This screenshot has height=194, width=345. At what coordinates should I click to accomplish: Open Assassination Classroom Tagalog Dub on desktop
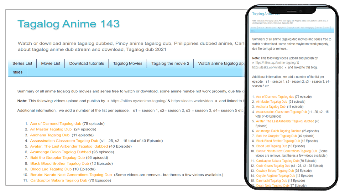point(64,140)
